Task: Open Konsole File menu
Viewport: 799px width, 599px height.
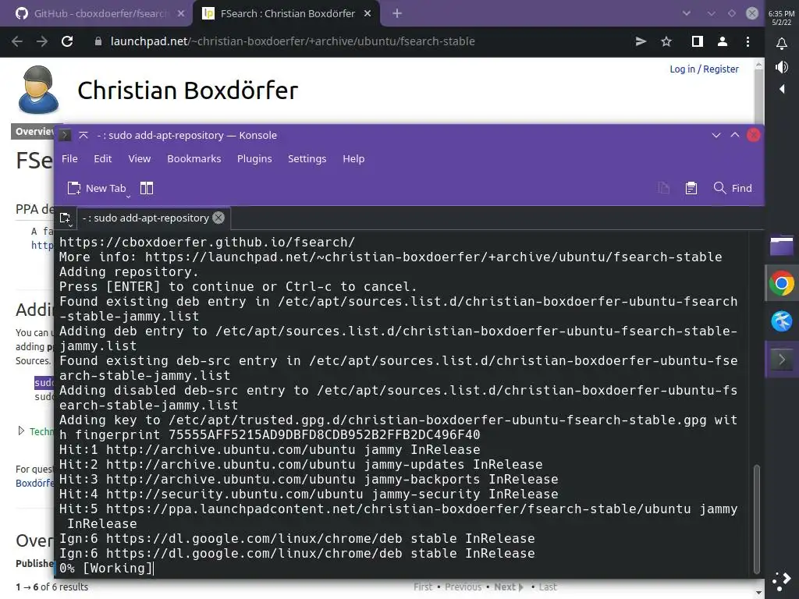Action: pos(69,158)
